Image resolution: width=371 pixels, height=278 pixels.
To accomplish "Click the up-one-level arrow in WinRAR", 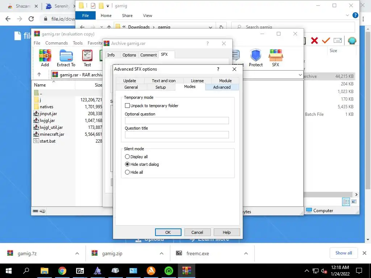I will point(39,75).
